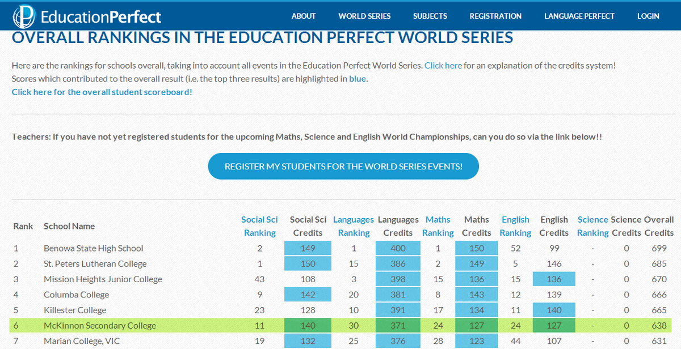Click Marian College's Overall Credits value 631
Viewport: 681px width, 349px height.
point(659,341)
